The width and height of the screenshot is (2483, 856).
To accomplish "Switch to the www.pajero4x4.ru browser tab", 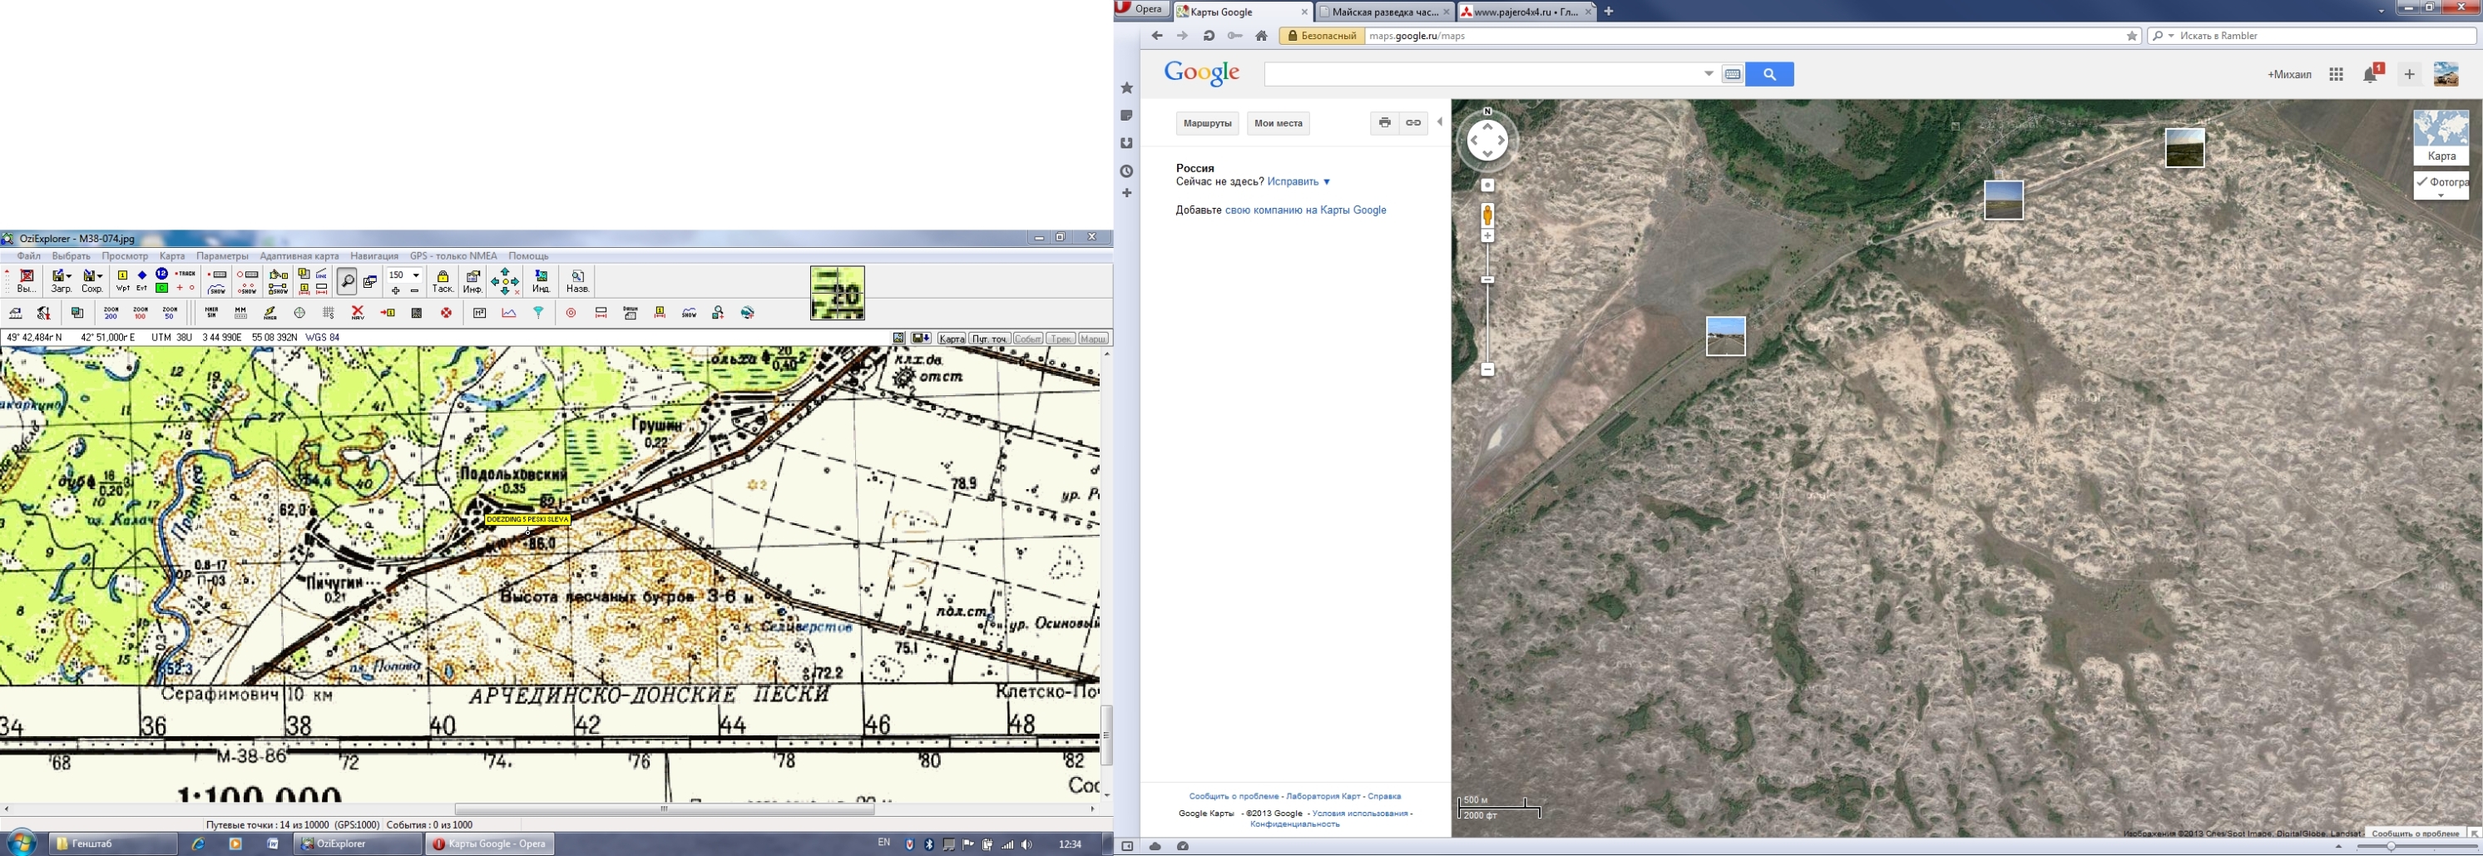I will point(1524,12).
